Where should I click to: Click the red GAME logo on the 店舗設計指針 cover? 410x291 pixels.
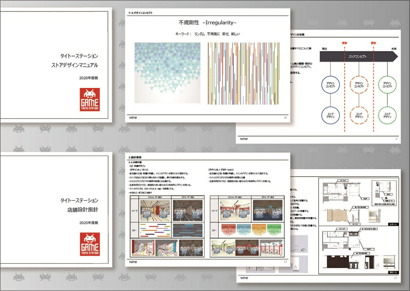pos(90,244)
